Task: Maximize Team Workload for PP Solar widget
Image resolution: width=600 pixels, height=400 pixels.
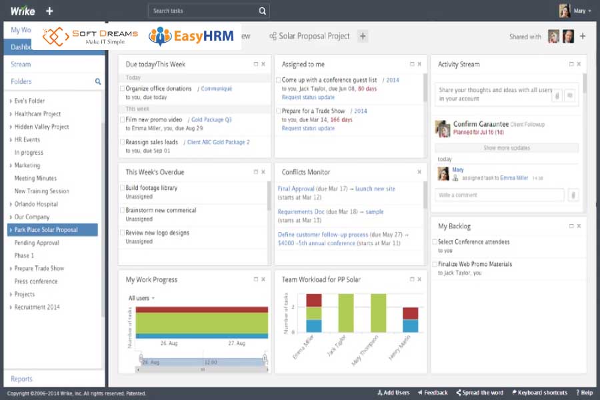Action: point(412,279)
